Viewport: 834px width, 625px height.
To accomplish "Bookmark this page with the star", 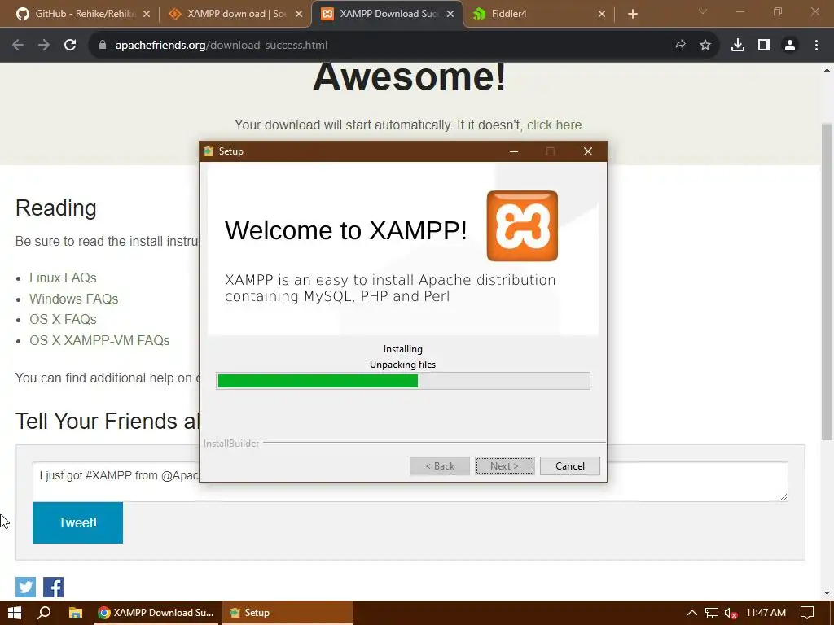I will 705,46.
